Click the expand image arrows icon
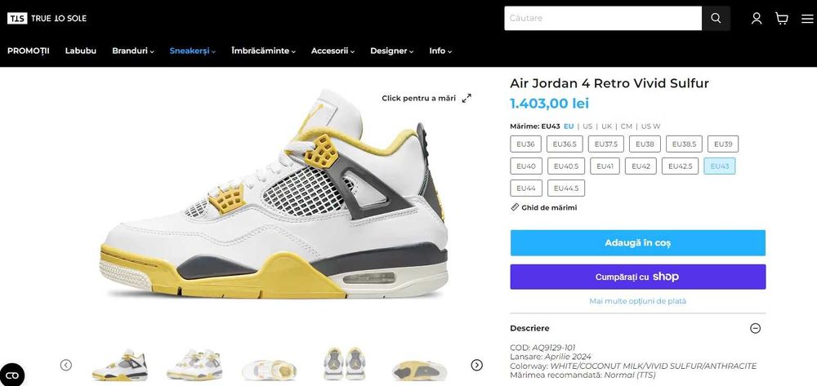 pos(467,98)
